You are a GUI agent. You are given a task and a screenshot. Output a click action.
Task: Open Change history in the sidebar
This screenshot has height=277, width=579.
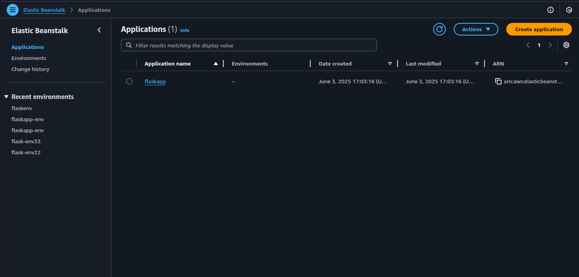pyautogui.click(x=30, y=69)
